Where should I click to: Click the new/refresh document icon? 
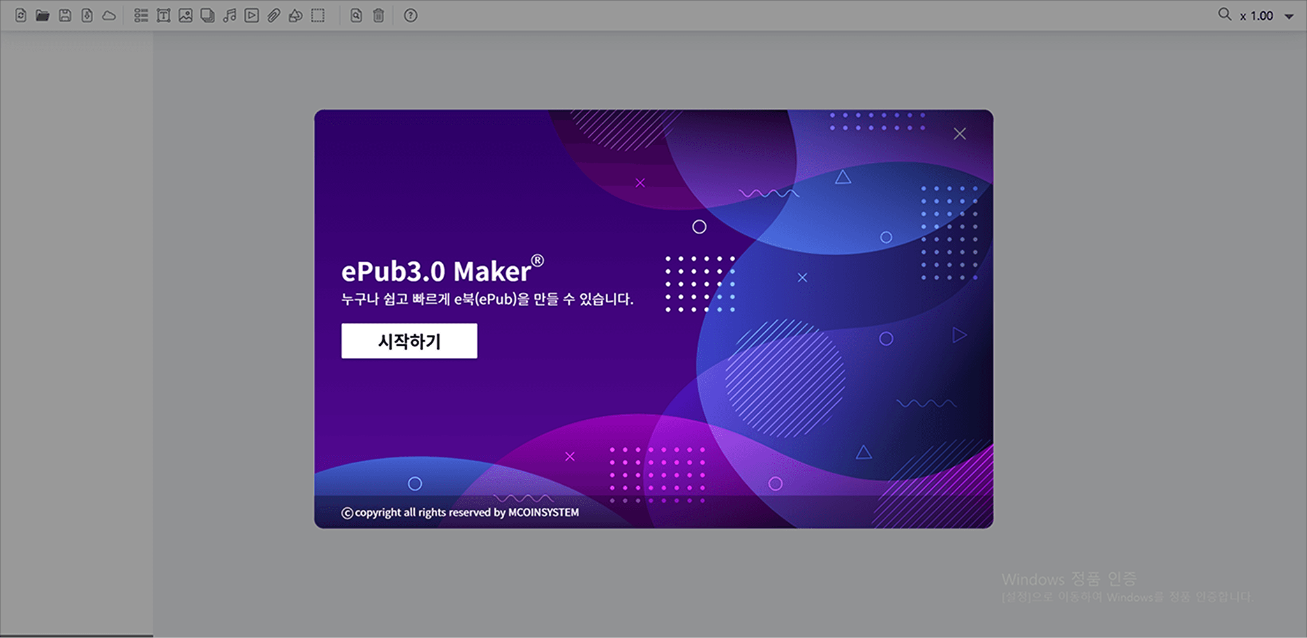coord(21,15)
